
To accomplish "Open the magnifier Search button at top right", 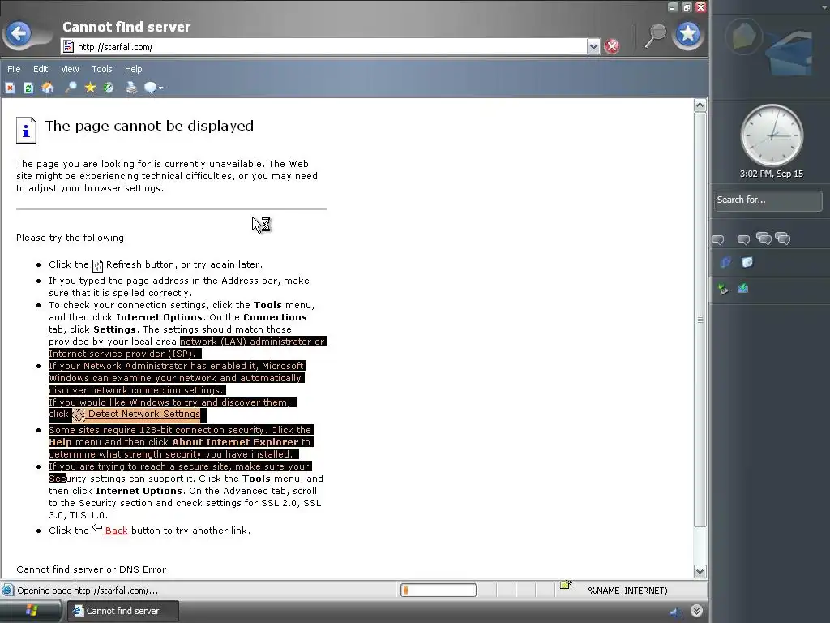I will pos(654,36).
